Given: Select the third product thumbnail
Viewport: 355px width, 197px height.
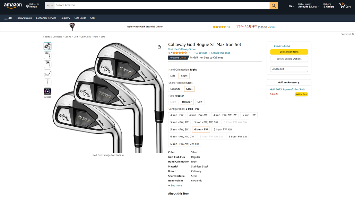Looking at the screenshot, I should click(47, 64).
